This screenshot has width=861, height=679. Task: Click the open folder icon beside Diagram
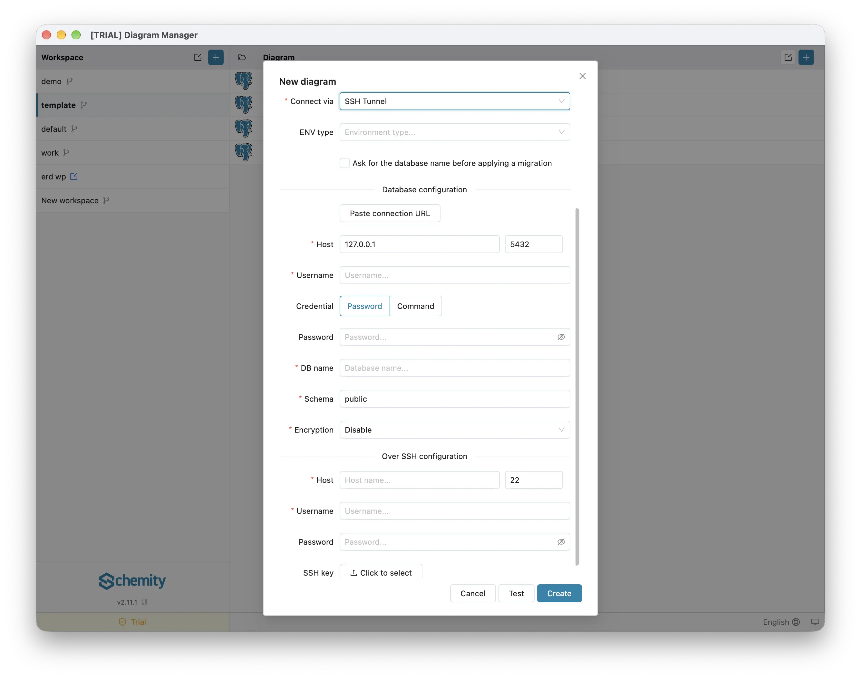pos(242,57)
